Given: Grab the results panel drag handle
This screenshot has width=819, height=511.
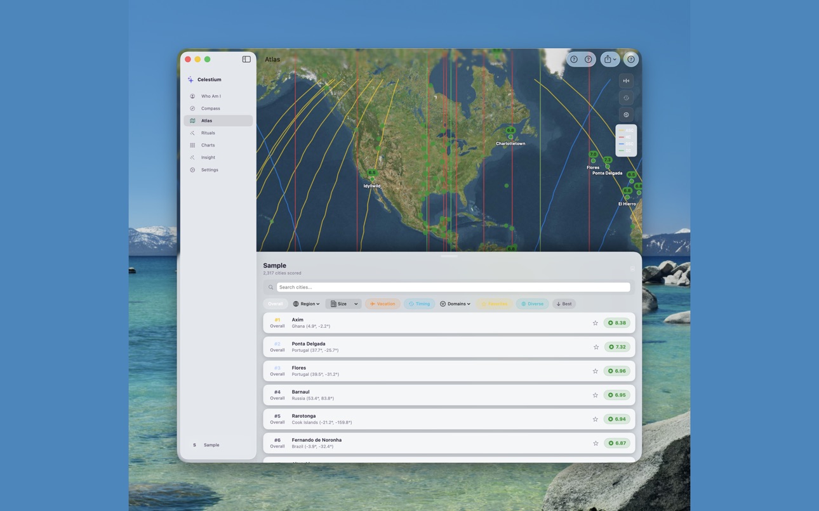Looking at the screenshot, I should click(x=449, y=256).
